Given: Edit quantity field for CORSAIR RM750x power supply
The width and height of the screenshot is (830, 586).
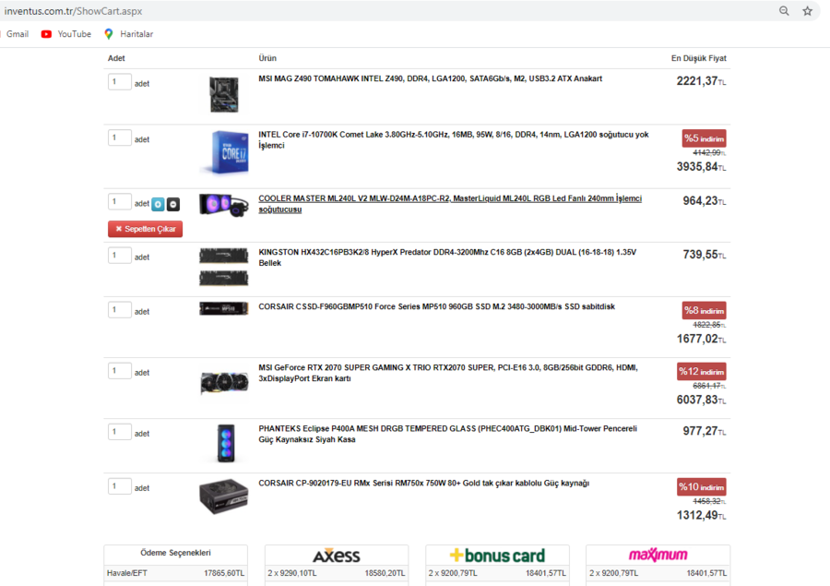Looking at the screenshot, I should click(120, 486).
